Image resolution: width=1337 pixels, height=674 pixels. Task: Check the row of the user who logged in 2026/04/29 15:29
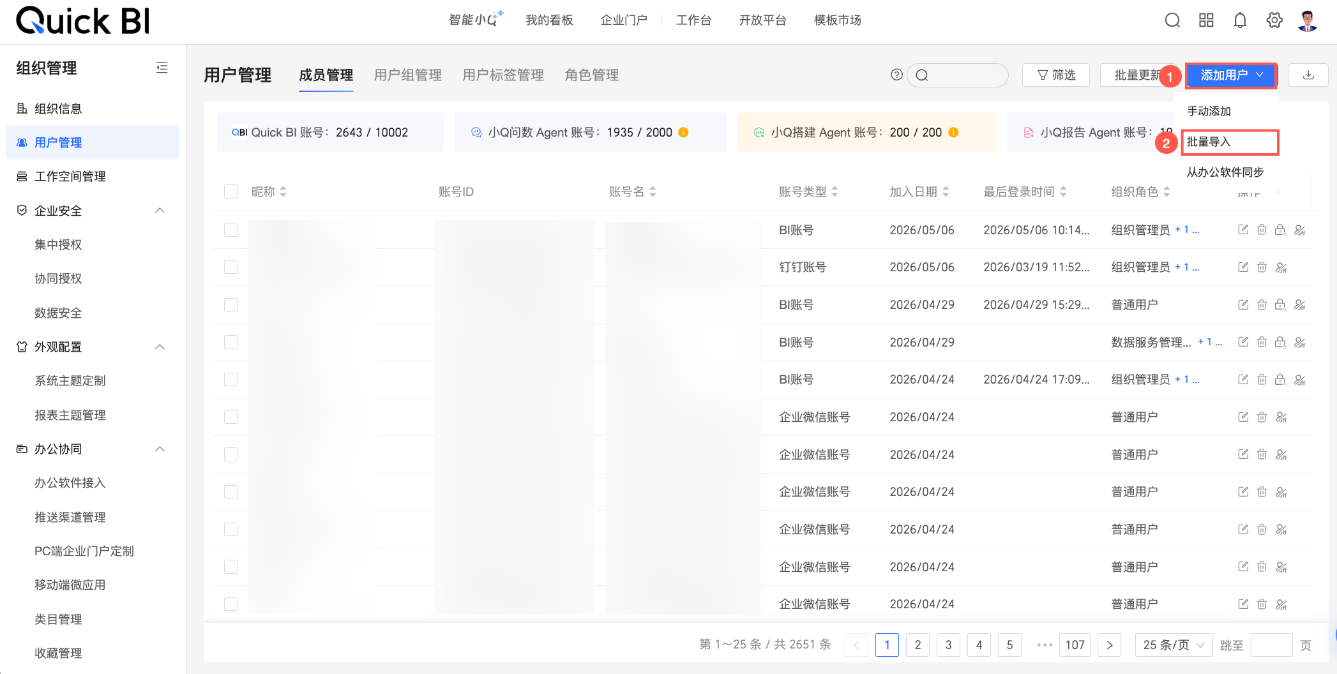tap(231, 304)
